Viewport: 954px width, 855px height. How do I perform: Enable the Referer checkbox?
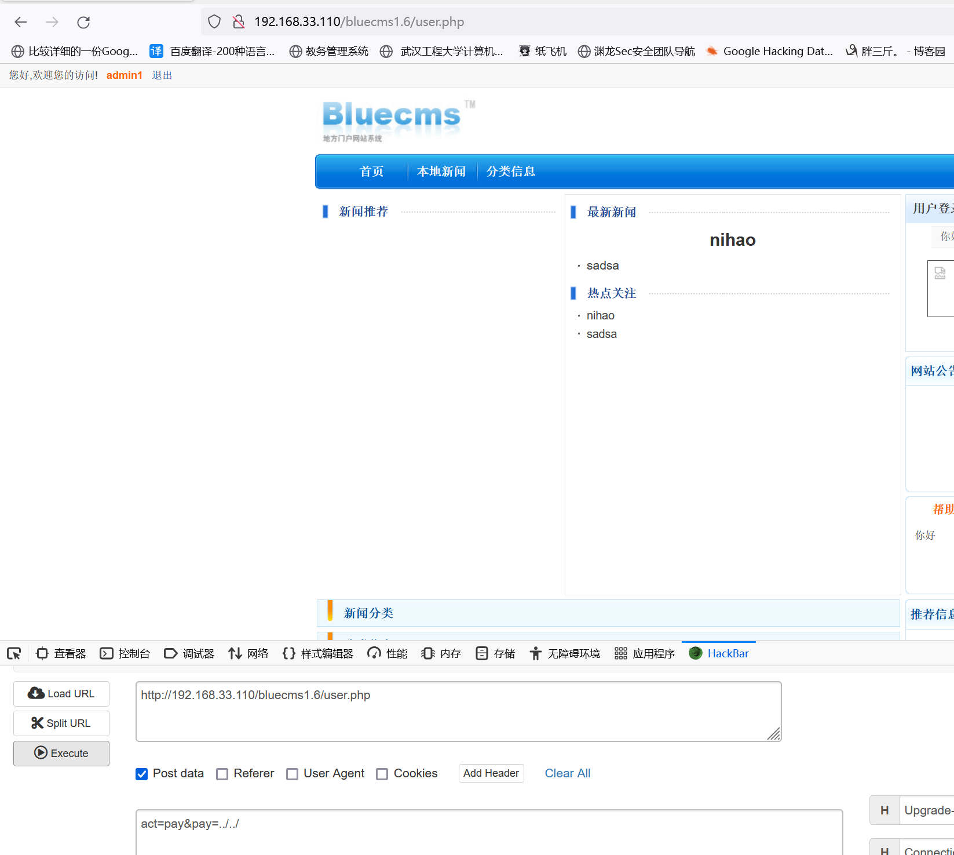pyautogui.click(x=222, y=774)
